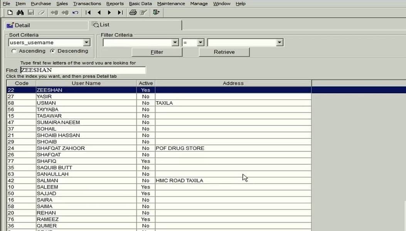Click the Save diskette icon
The image size is (406, 231).
(x=30, y=12)
